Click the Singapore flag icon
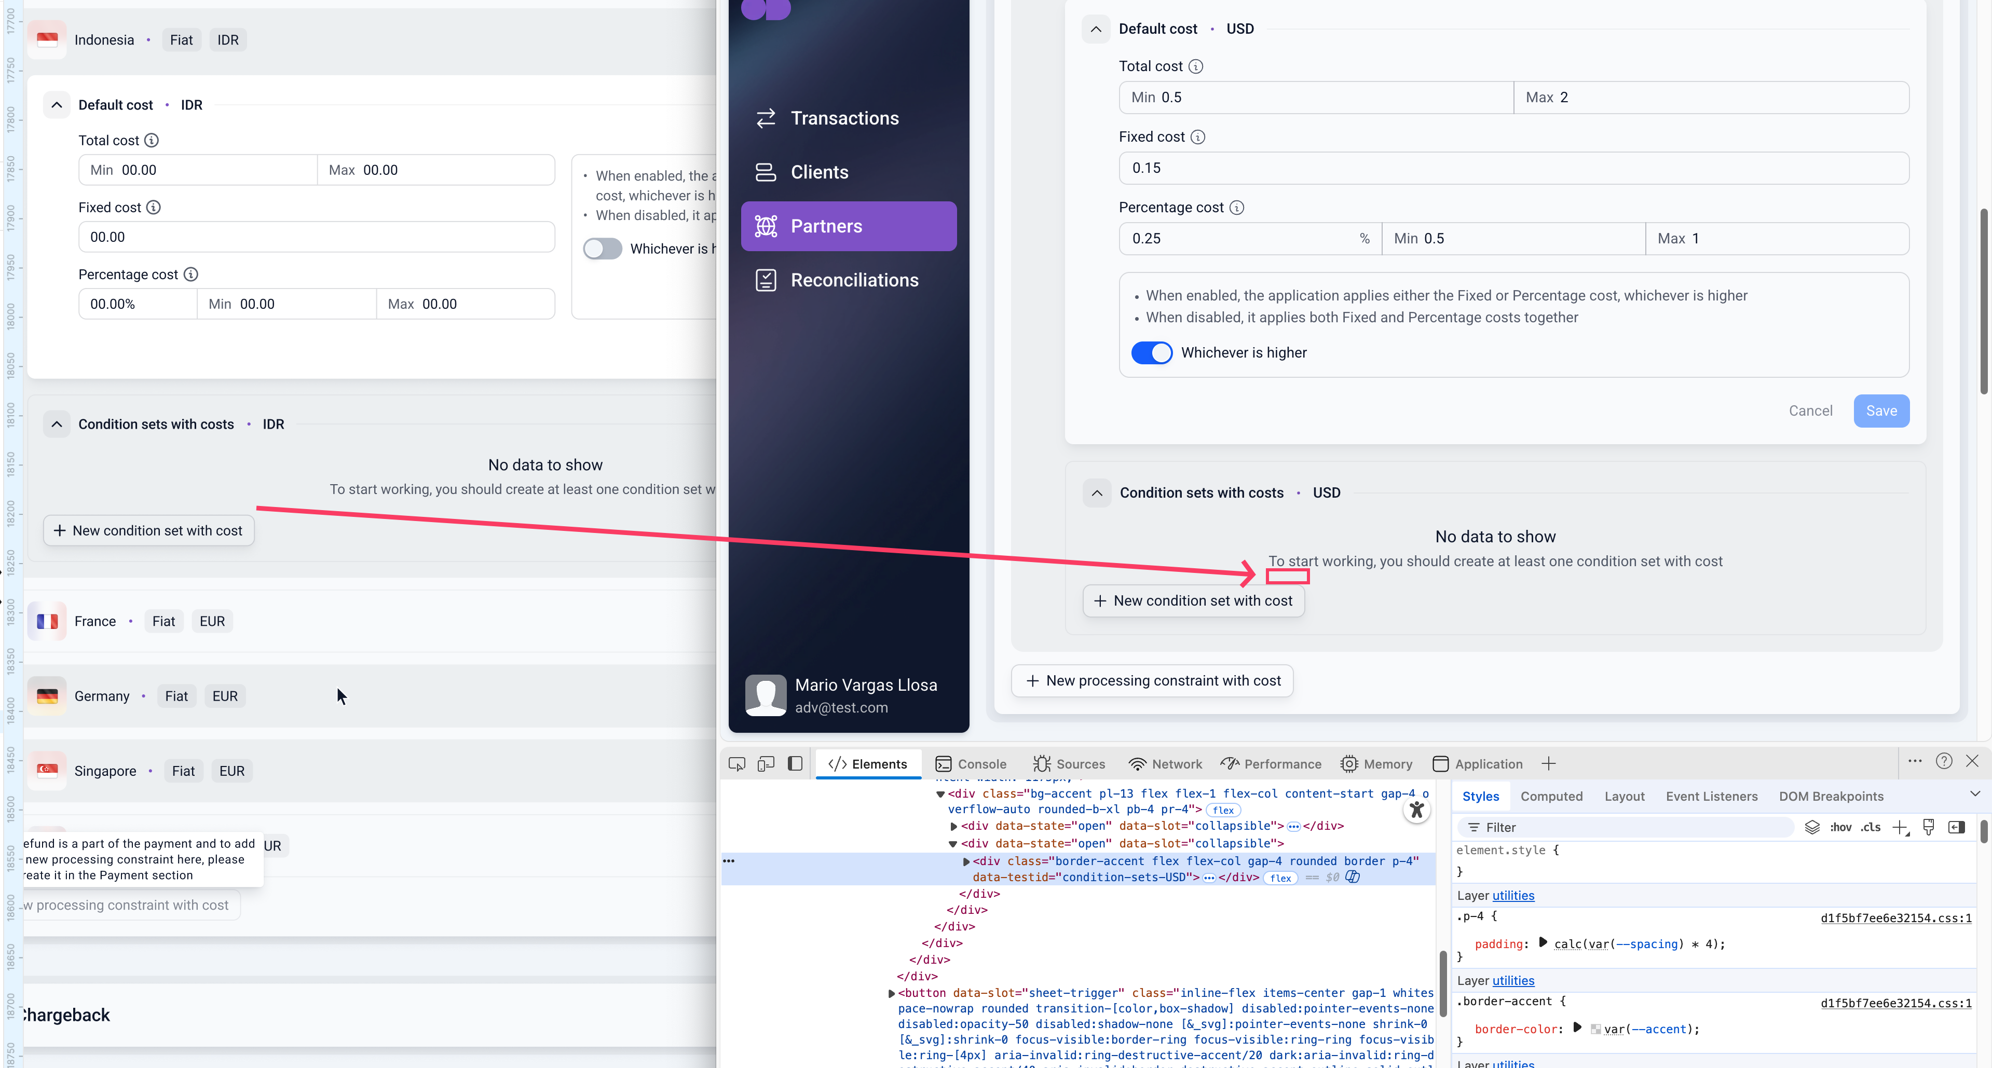 coord(47,771)
